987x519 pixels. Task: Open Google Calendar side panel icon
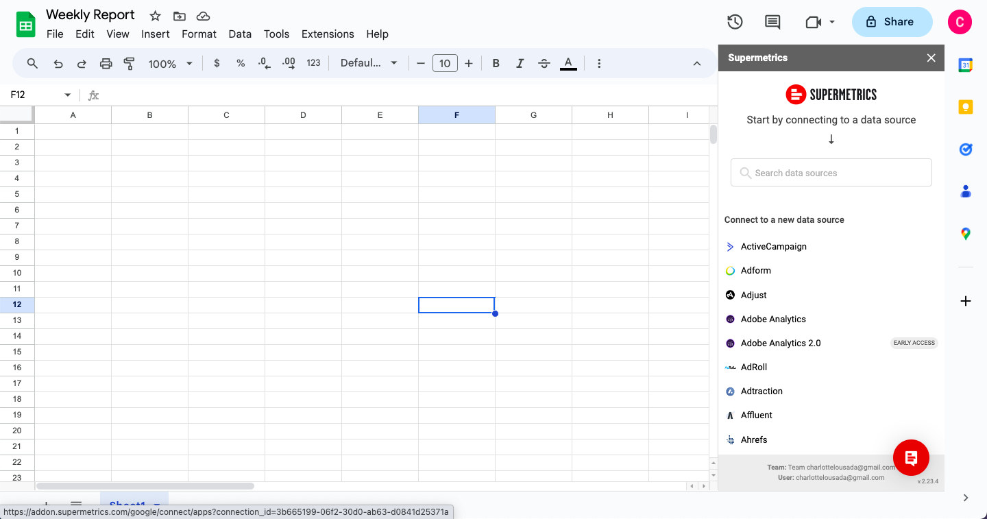966,65
